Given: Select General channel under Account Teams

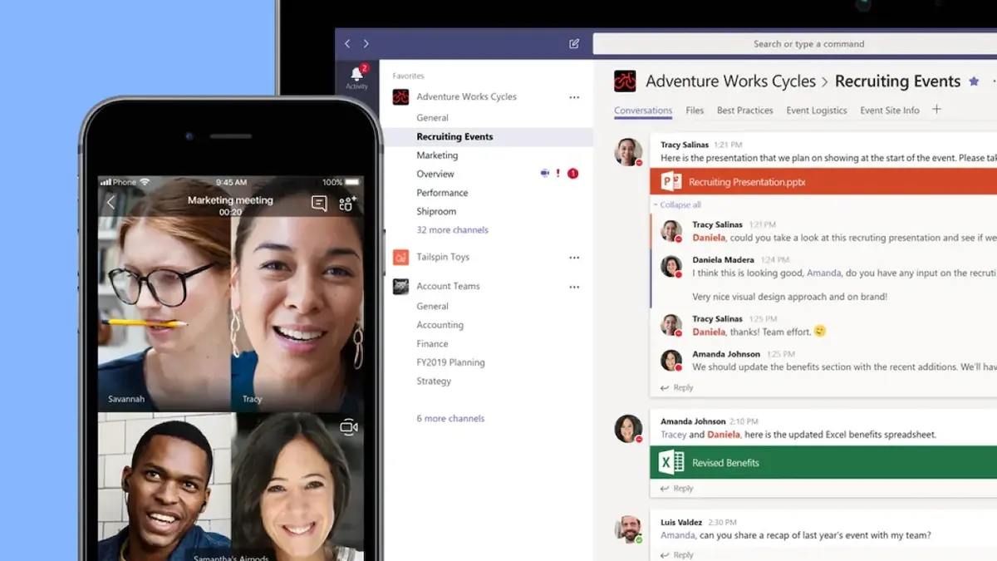Looking at the screenshot, I should 432,306.
